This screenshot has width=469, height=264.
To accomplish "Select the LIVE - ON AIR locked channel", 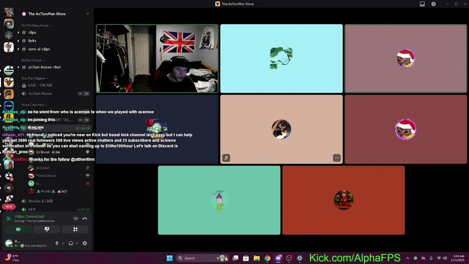I will click(55, 85).
